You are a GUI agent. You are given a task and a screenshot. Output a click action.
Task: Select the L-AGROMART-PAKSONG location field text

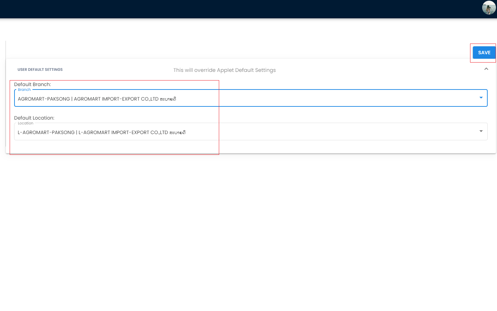102,132
